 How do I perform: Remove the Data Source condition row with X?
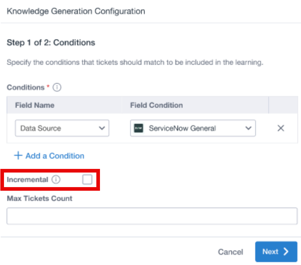click(x=281, y=128)
